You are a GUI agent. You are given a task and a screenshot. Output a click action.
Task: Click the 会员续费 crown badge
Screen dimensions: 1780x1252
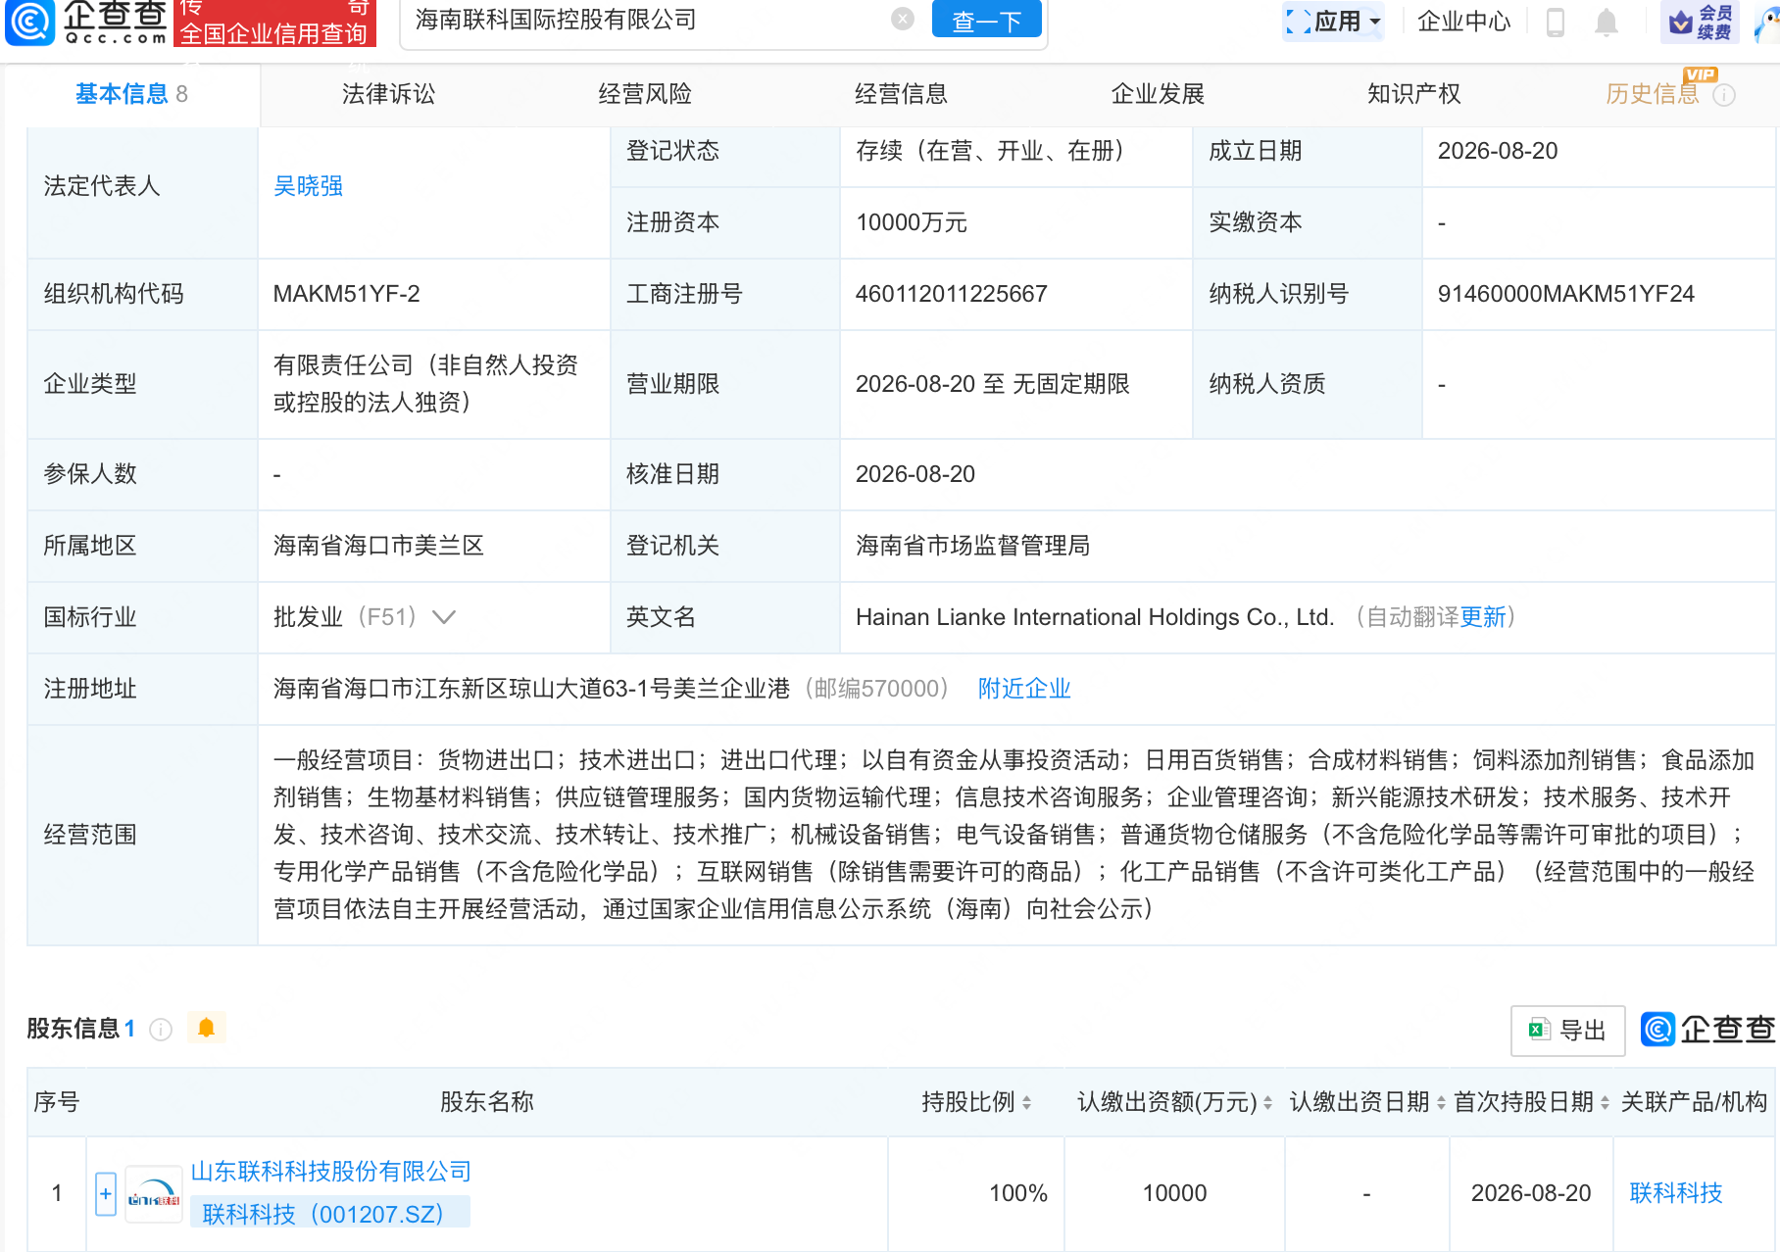(x=1701, y=22)
